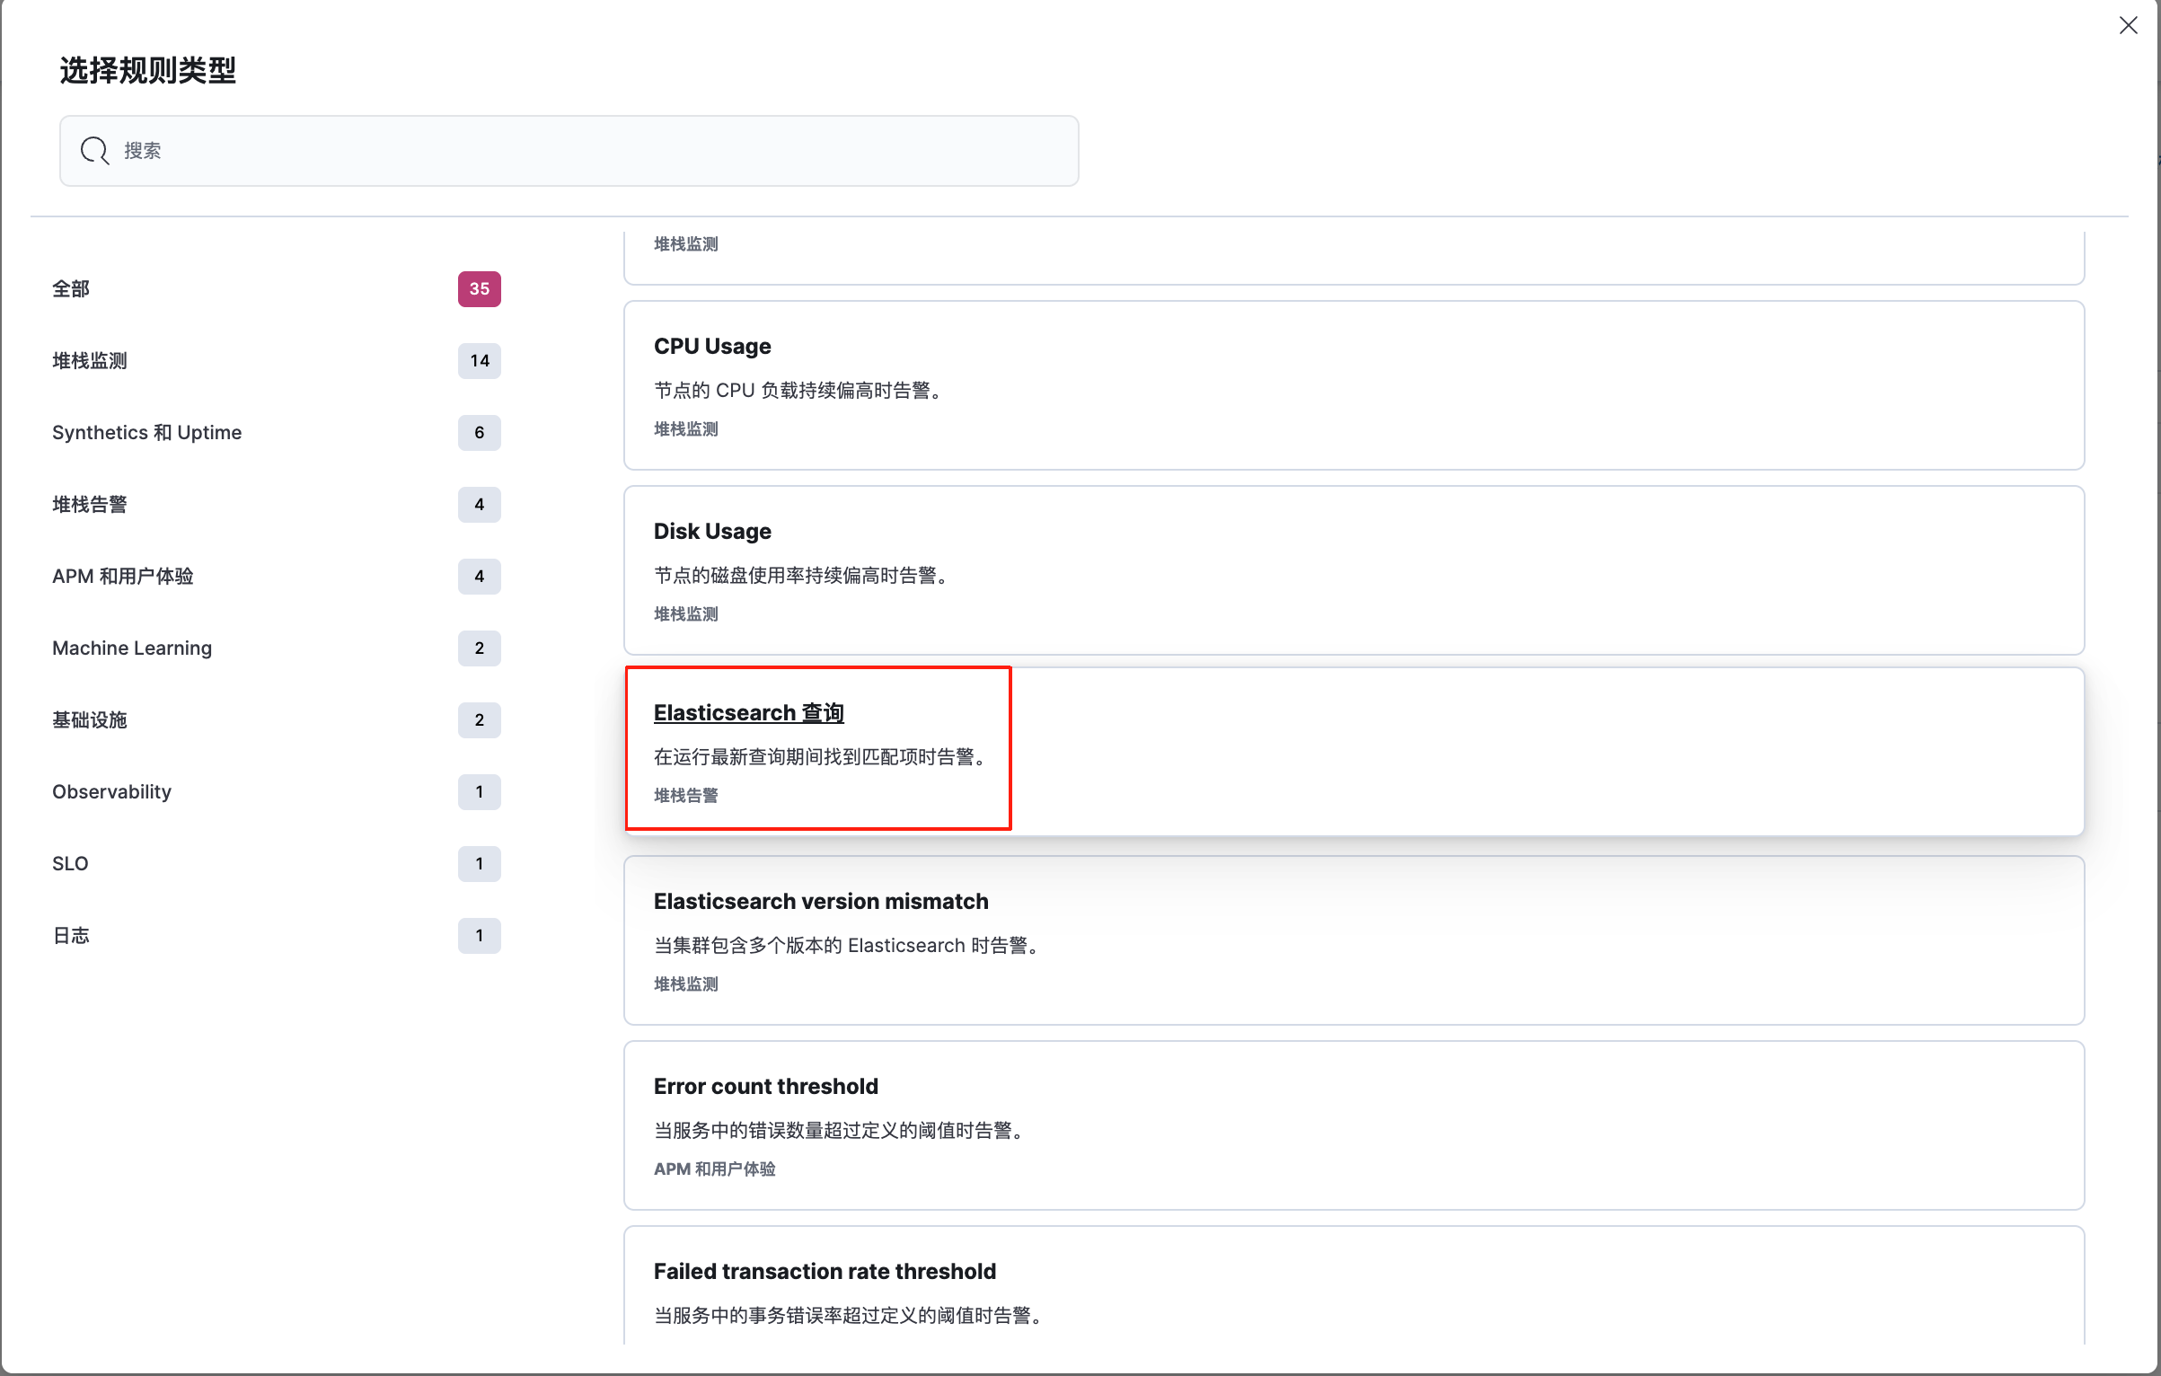Select the 基础设施 category
Image resolution: width=2161 pixels, height=1376 pixels.
pos(90,719)
